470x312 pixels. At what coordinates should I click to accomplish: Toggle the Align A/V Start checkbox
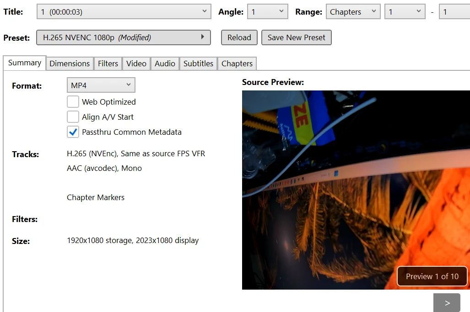click(x=73, y=117)
